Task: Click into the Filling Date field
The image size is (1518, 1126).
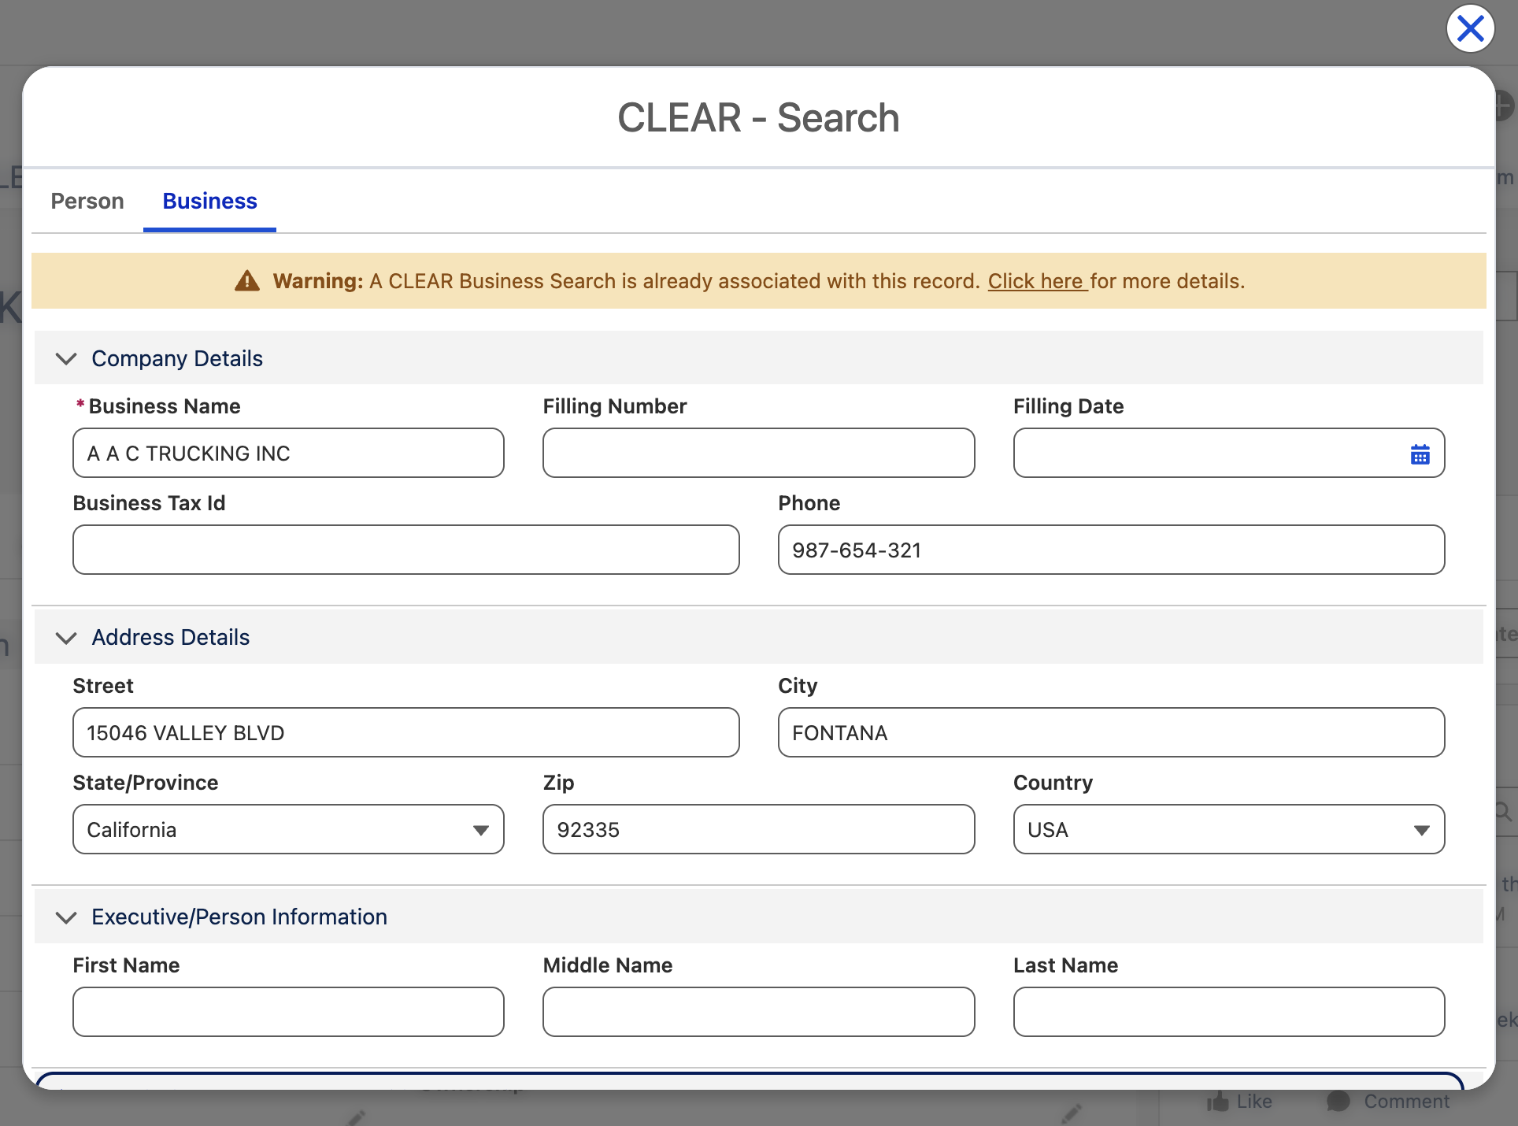Action: coord(1229,453)
